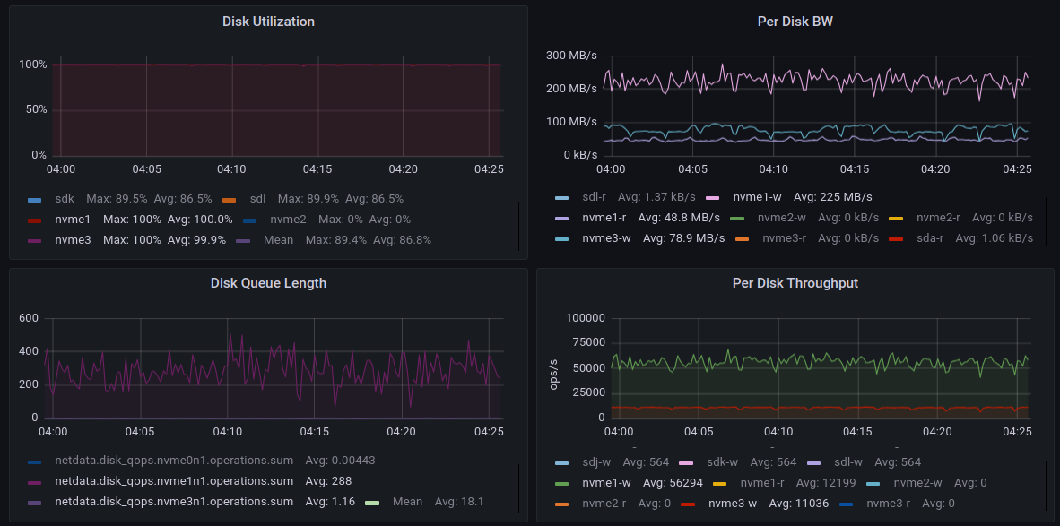Screen dimensions: 1060x526
Task: Select the nvme0n1 operations series in queue legend
Action: tap(174, 461)
